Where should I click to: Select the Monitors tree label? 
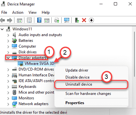[x=26, y=98]
